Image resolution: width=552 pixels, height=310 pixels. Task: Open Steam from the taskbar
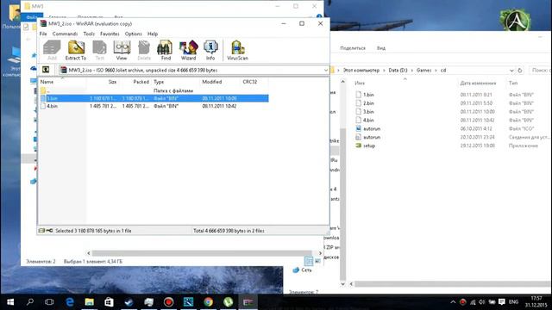[x=129, y=302]
